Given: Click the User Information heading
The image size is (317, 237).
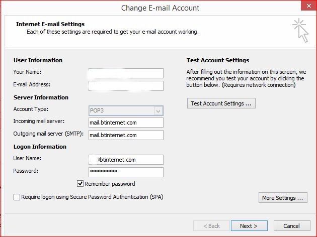Looking at the screenshot, I should (38, 60).
